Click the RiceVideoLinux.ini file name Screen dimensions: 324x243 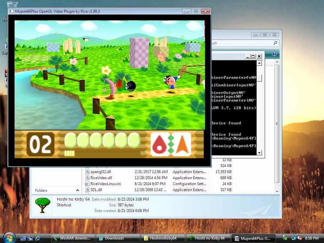106,184
